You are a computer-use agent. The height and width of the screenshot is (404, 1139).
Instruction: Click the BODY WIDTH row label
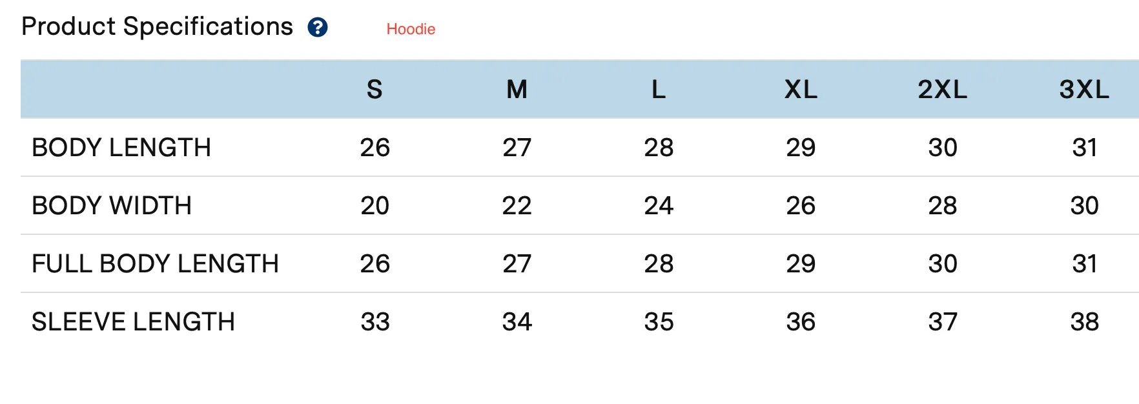click(x=112, y=206)
